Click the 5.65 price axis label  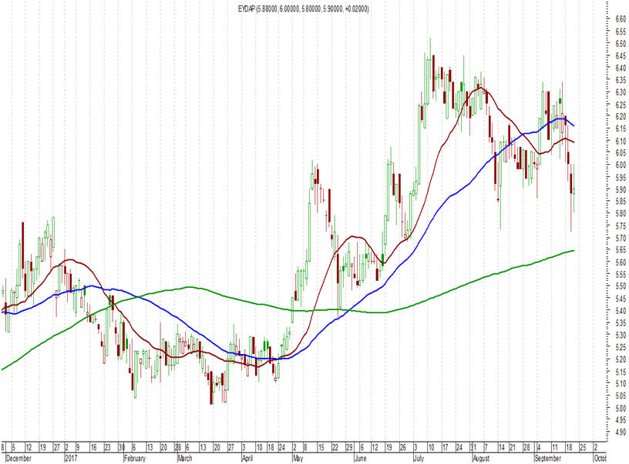coord(621,250)
